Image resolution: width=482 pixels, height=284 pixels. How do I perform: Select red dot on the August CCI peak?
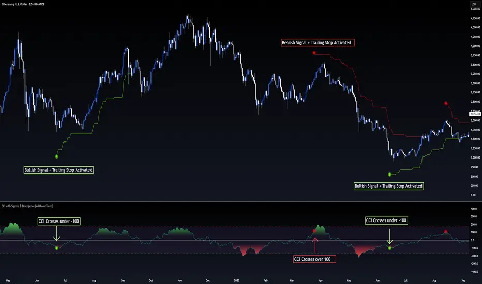pyautogui.click(x=446, y=231)
